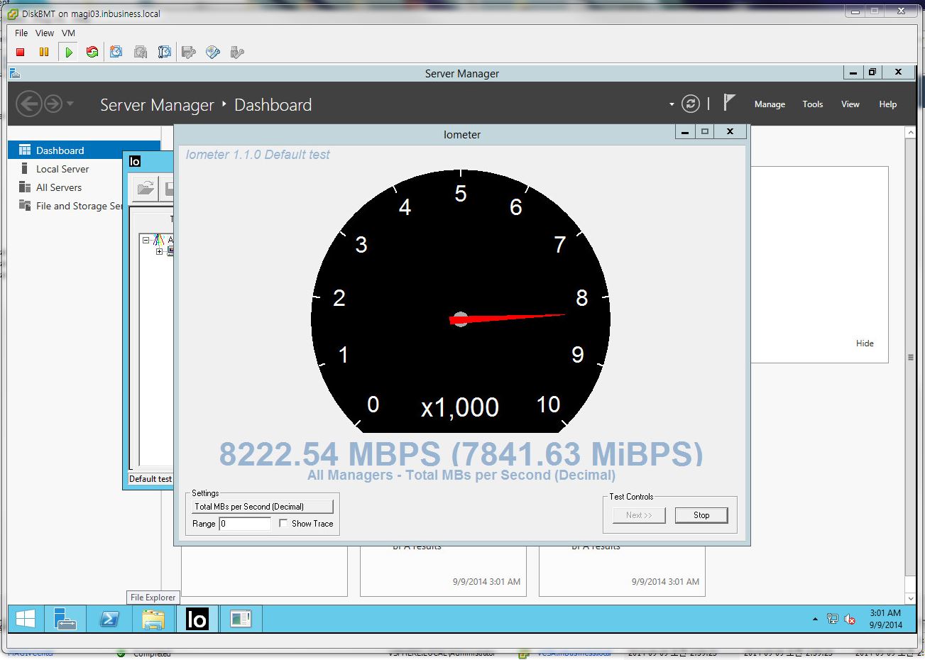The width and height of the screenshot is (925, 660).
Task: Click the floppy device connect icon
Action: click(189, 52)
